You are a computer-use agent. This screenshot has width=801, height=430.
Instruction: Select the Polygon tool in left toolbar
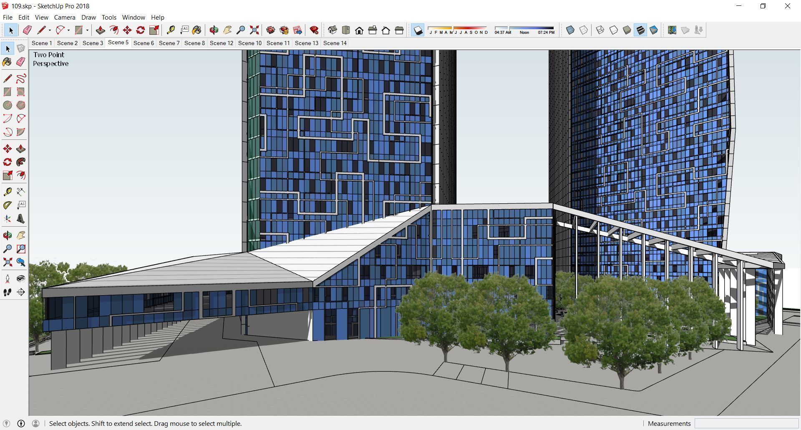tap(21, 105)
